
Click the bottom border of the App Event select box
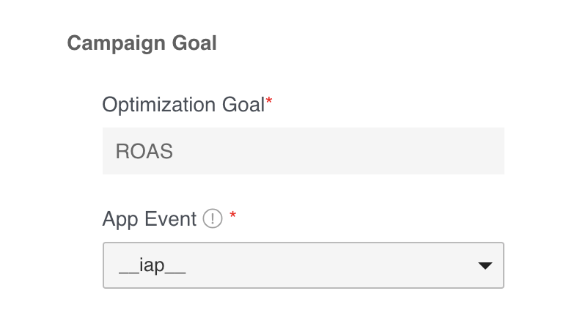[304, 287]
